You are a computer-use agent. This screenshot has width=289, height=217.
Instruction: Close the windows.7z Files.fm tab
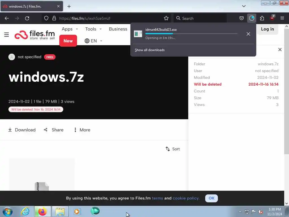tap(58, 6)
